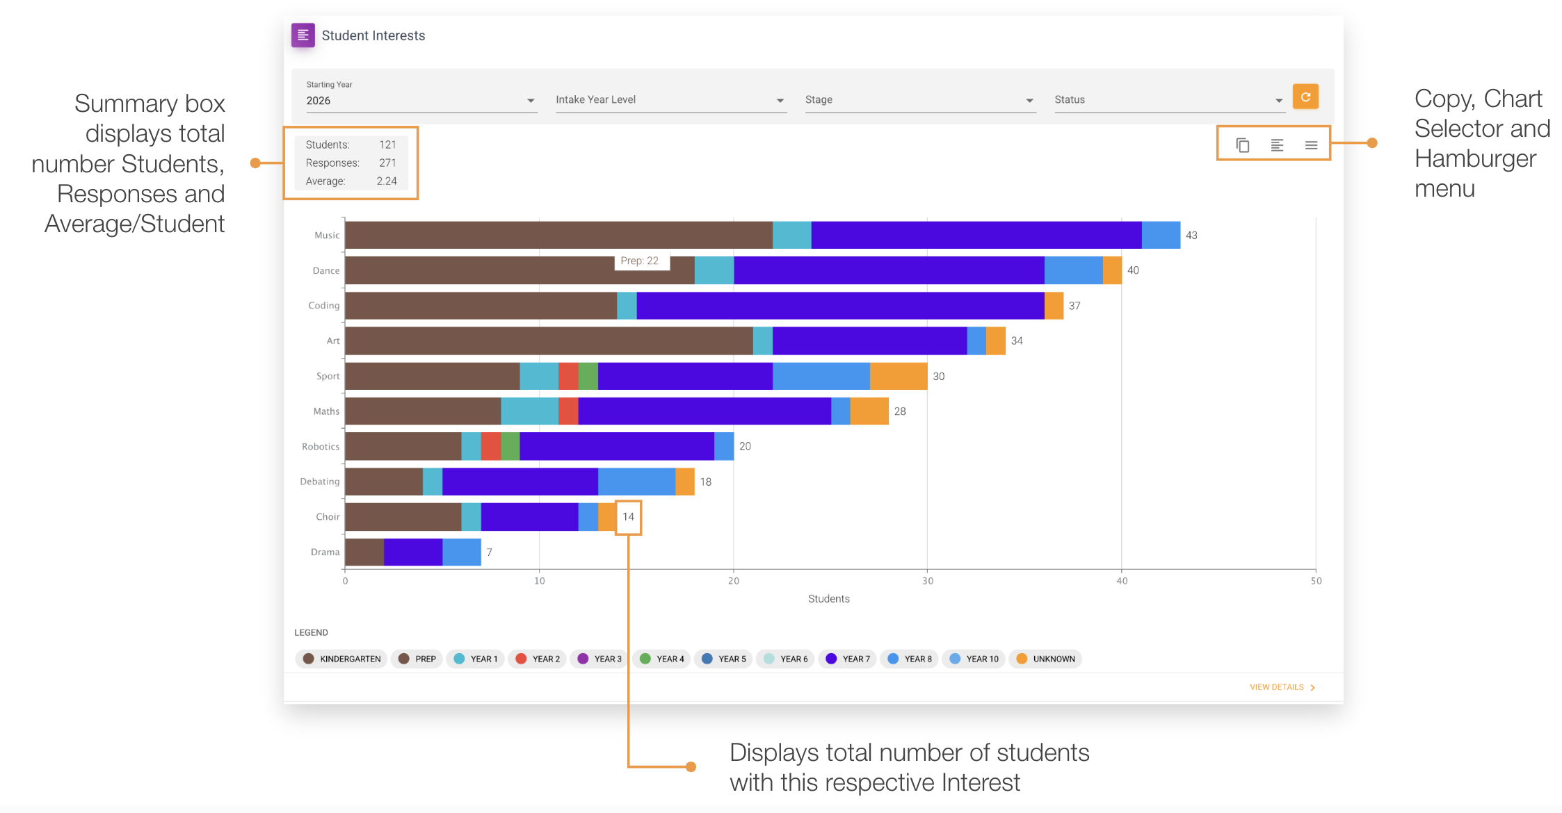1562x813 pixels.
Task: Toggle the YEAR 7 legend entry
Action: tap(847, 659)
